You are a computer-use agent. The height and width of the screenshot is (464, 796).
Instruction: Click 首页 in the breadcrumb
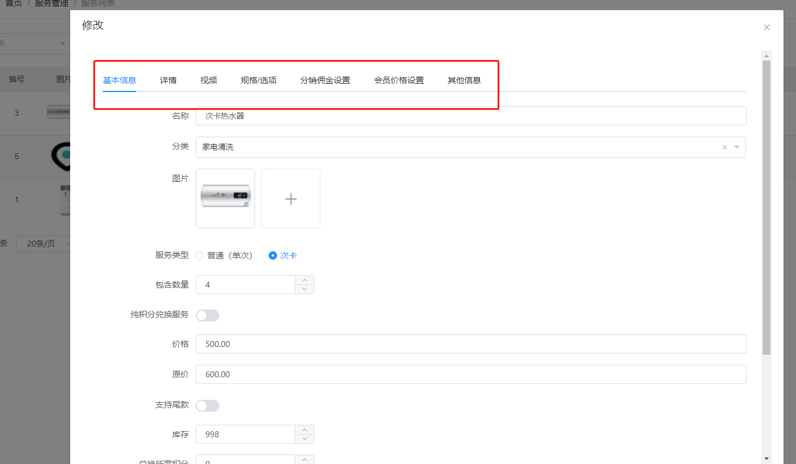(14, 4)
